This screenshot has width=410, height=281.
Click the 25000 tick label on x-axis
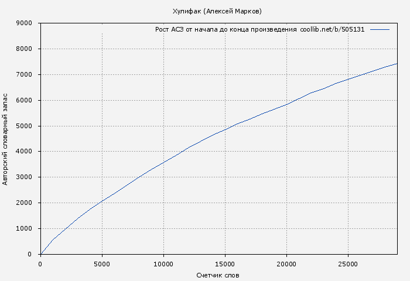[348, 263]
